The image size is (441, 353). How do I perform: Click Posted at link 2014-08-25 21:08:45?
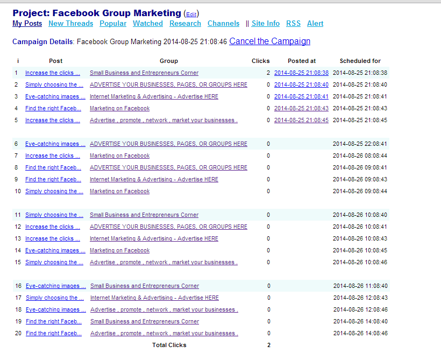click(301, 120)
